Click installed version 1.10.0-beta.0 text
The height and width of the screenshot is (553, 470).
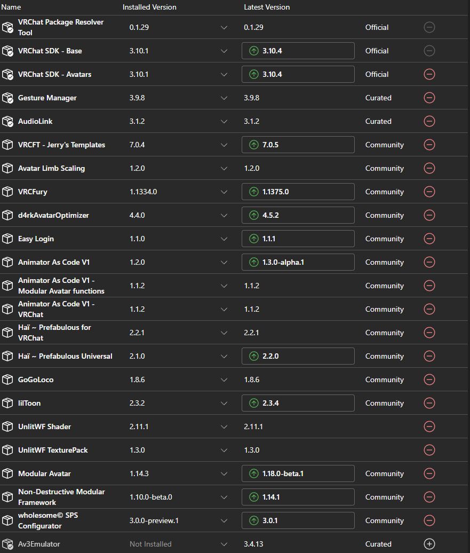(x=151, y=497)
